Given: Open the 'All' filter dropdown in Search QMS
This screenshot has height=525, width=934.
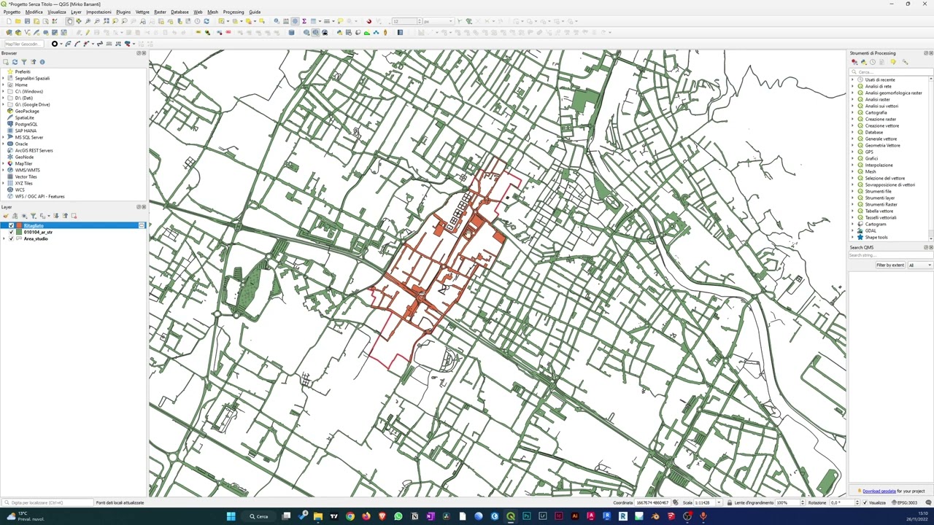Looking at the screenshot, I should click(919, 265).
